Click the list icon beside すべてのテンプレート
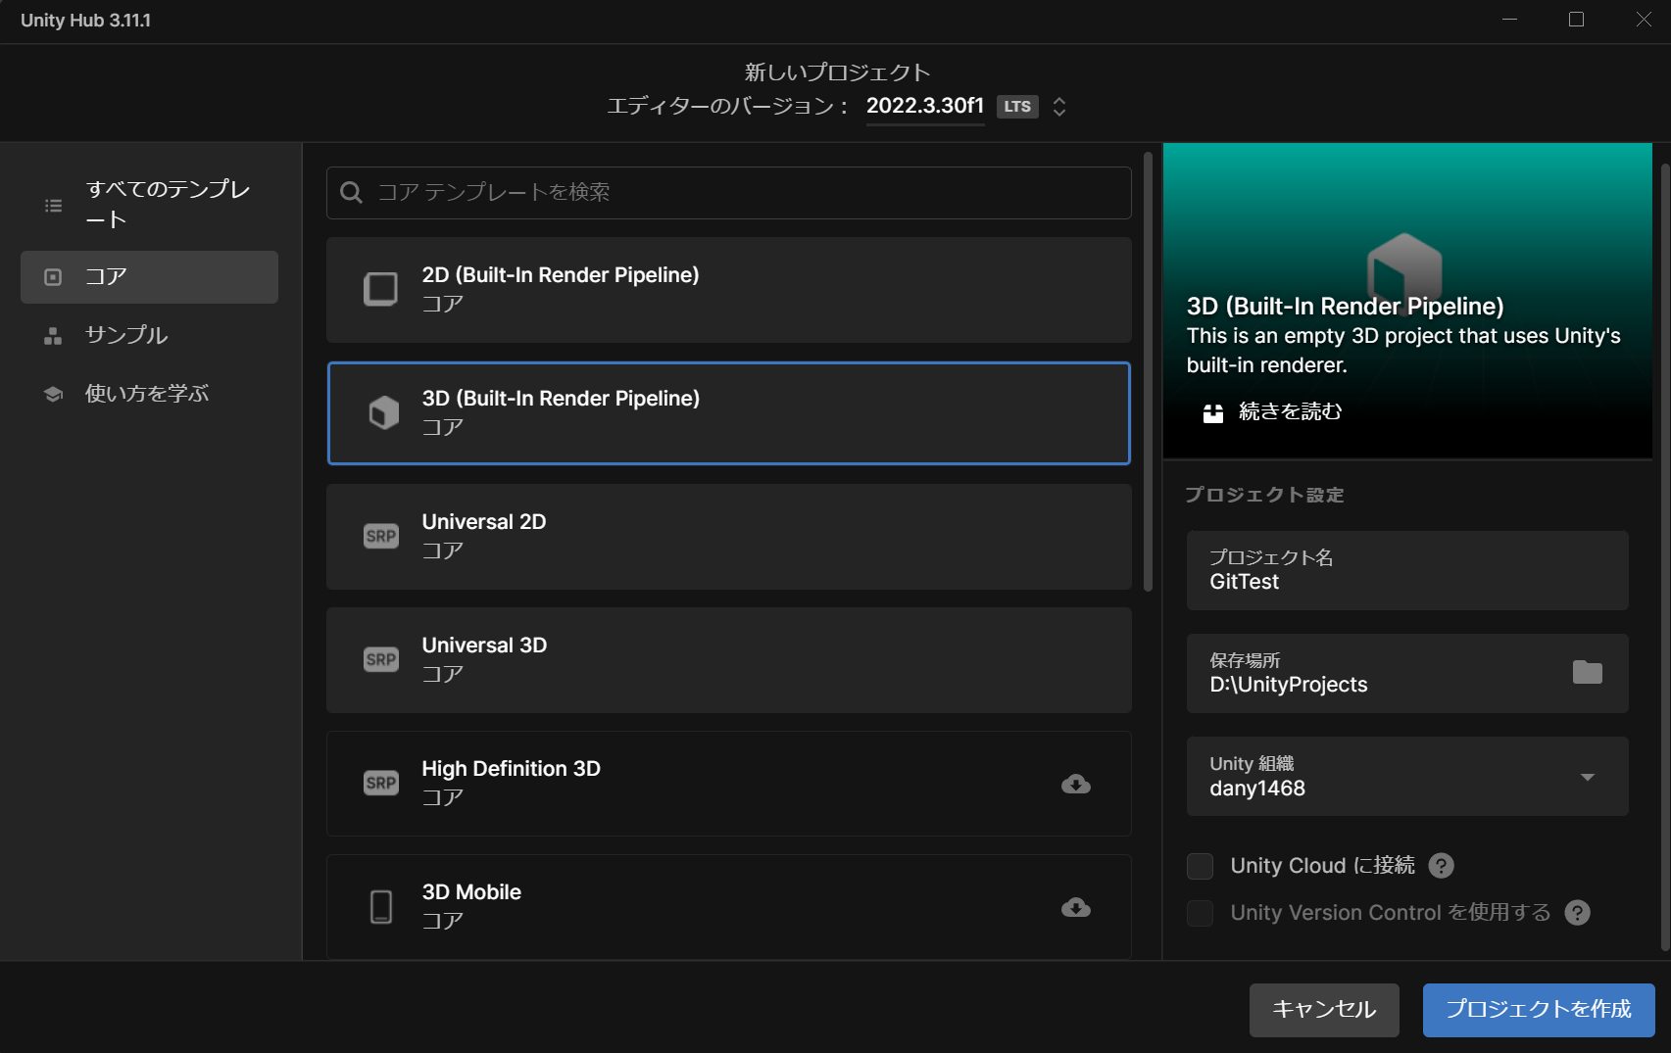 pos(53,205)
